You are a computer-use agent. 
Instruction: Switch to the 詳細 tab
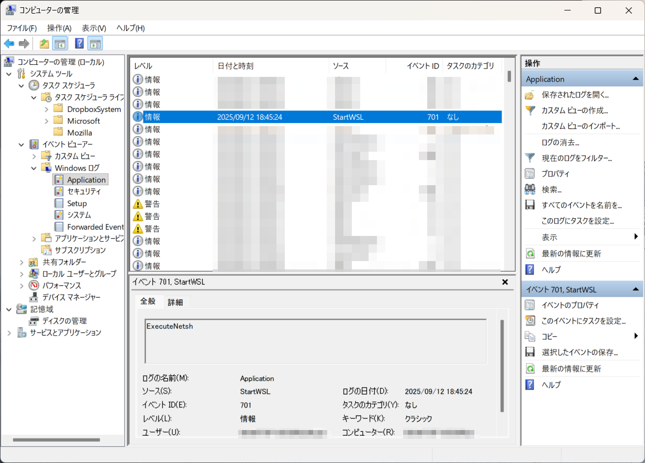175,302
